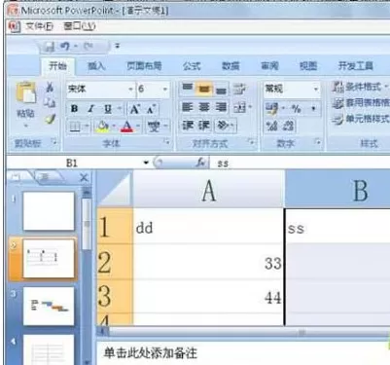Click the 单元格样式 button
This screenshot has width=390, height=365.
coord(361,119)
